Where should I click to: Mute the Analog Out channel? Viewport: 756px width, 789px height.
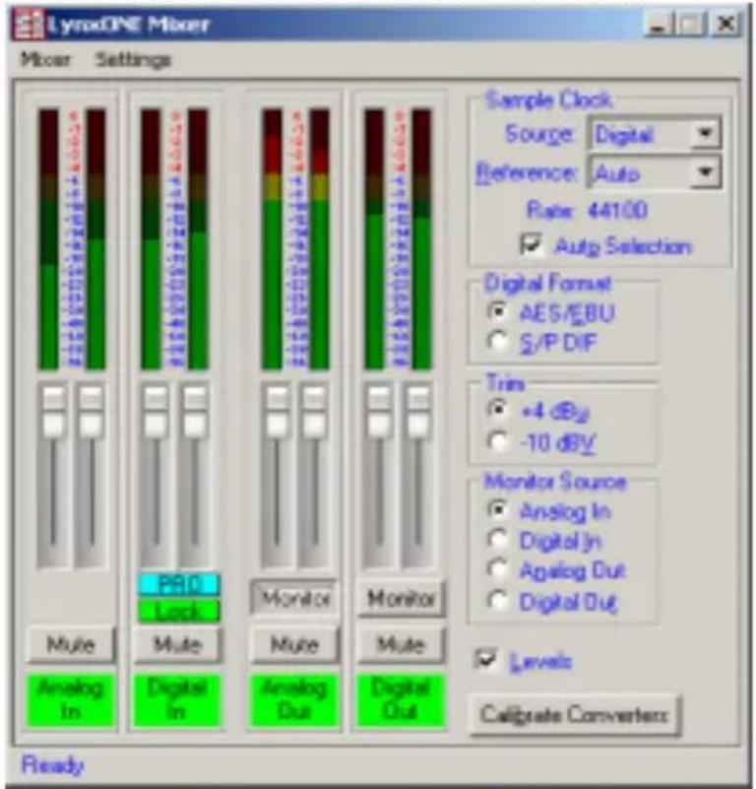tap(294, 644)
